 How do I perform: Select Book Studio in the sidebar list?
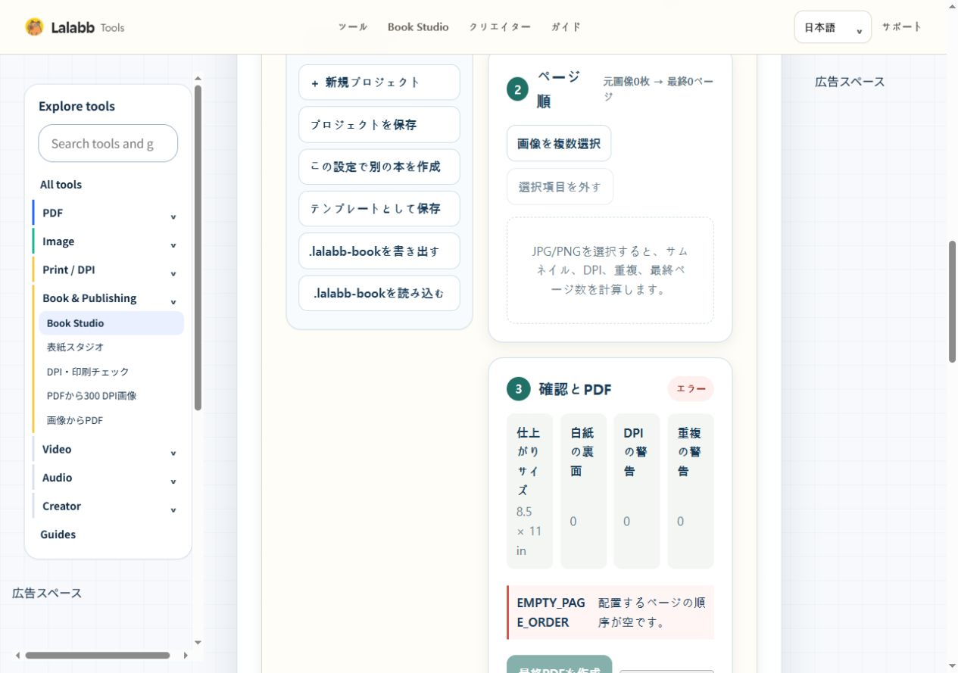pos(111,323)
